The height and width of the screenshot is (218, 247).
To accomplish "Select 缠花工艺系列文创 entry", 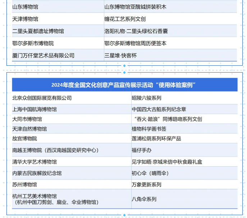I will click(x=125, y=19).
